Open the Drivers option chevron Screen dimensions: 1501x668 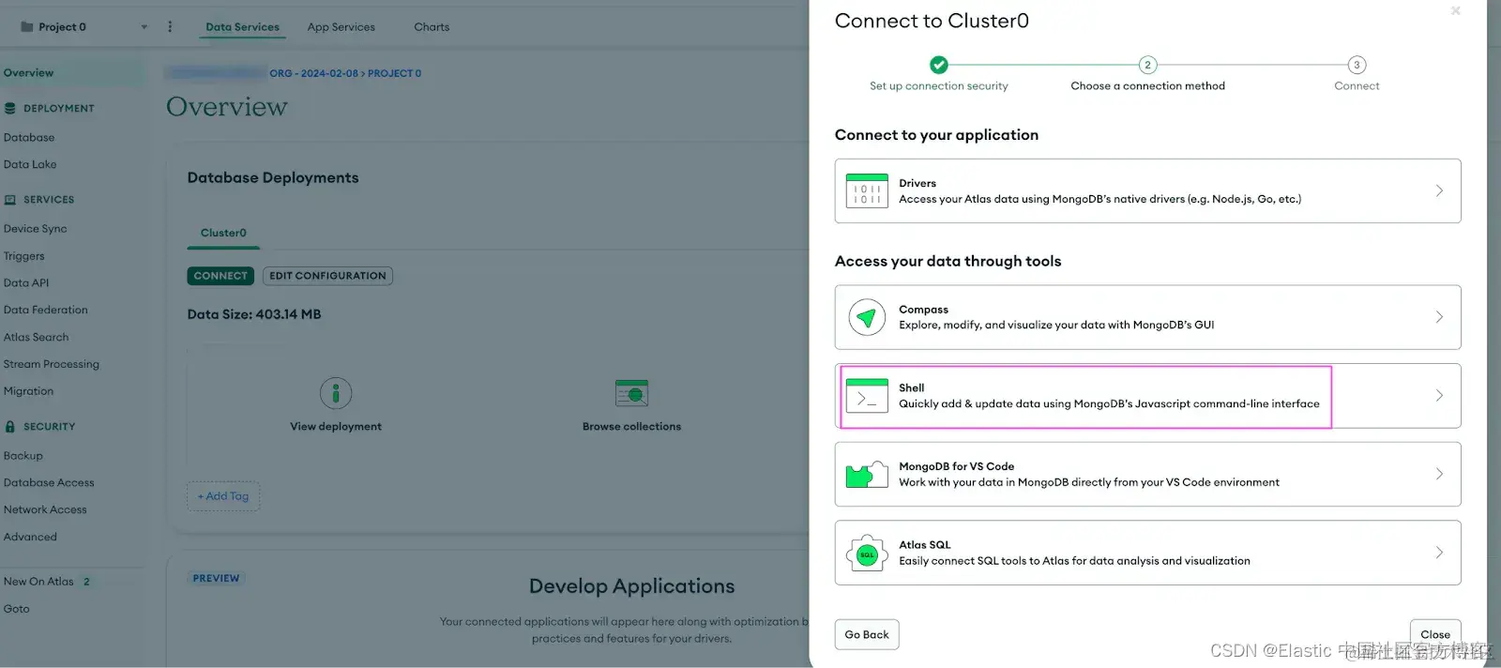pos(1439,190)
